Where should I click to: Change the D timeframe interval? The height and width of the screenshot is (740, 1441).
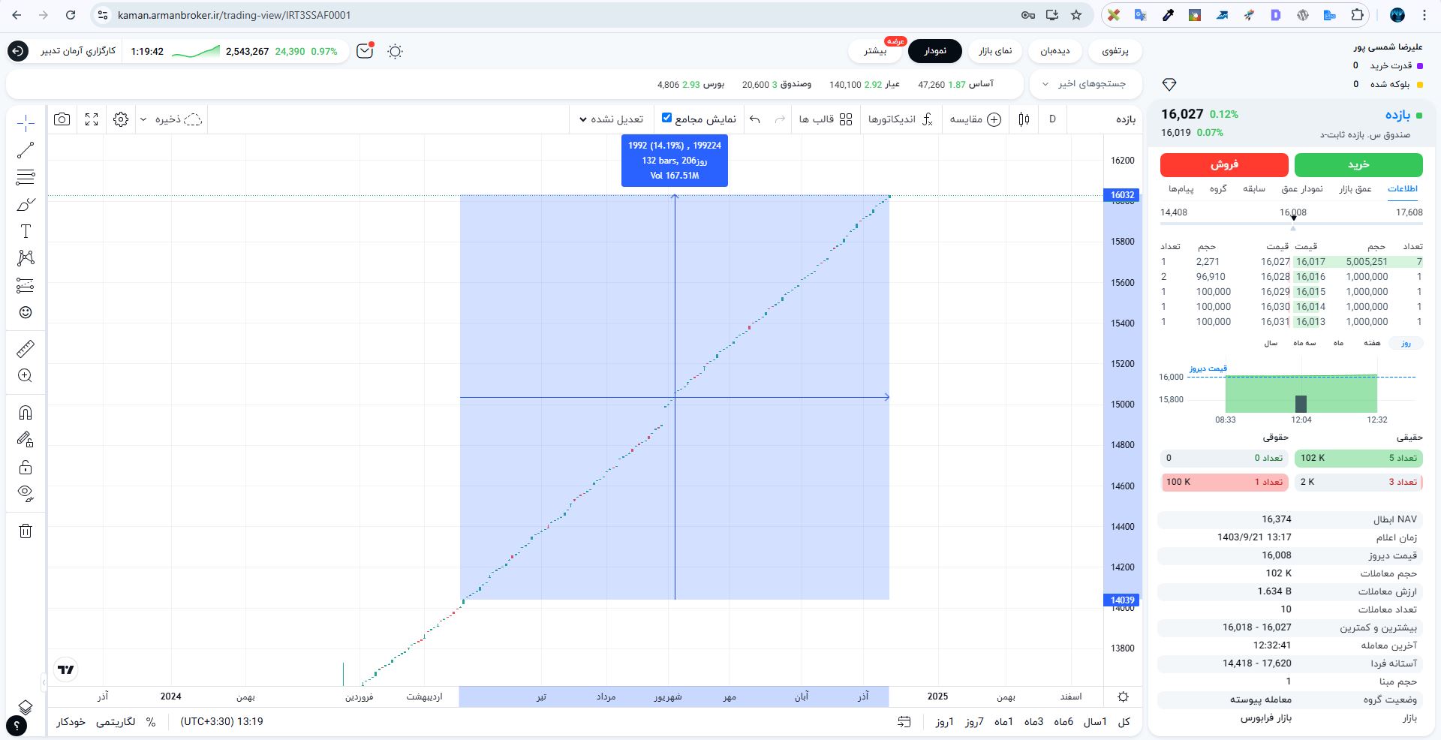coord(1052,119)
